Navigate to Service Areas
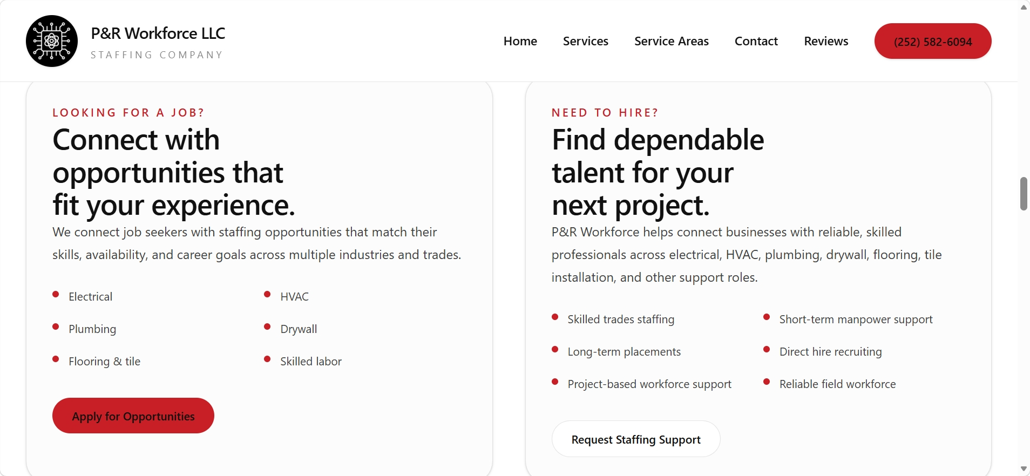This screenshot has width=1030, height=476. click(x=671, y=41)
